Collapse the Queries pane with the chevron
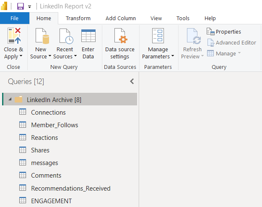This screenshot has width=262, height=207. point(132,81)
